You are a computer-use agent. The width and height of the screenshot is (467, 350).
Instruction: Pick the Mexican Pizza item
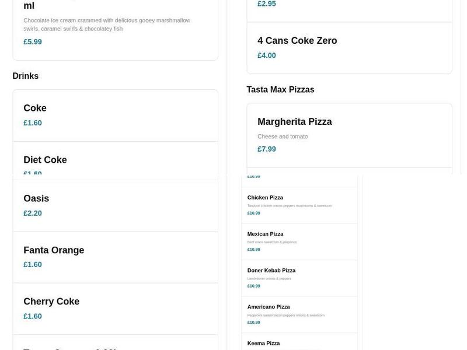(x=264, y=233)
